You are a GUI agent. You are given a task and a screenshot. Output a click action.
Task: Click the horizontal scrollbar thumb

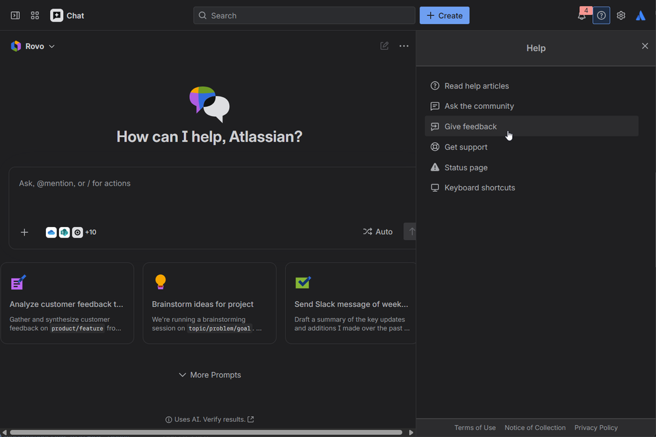pyautogui.click(x=206, y=432)
